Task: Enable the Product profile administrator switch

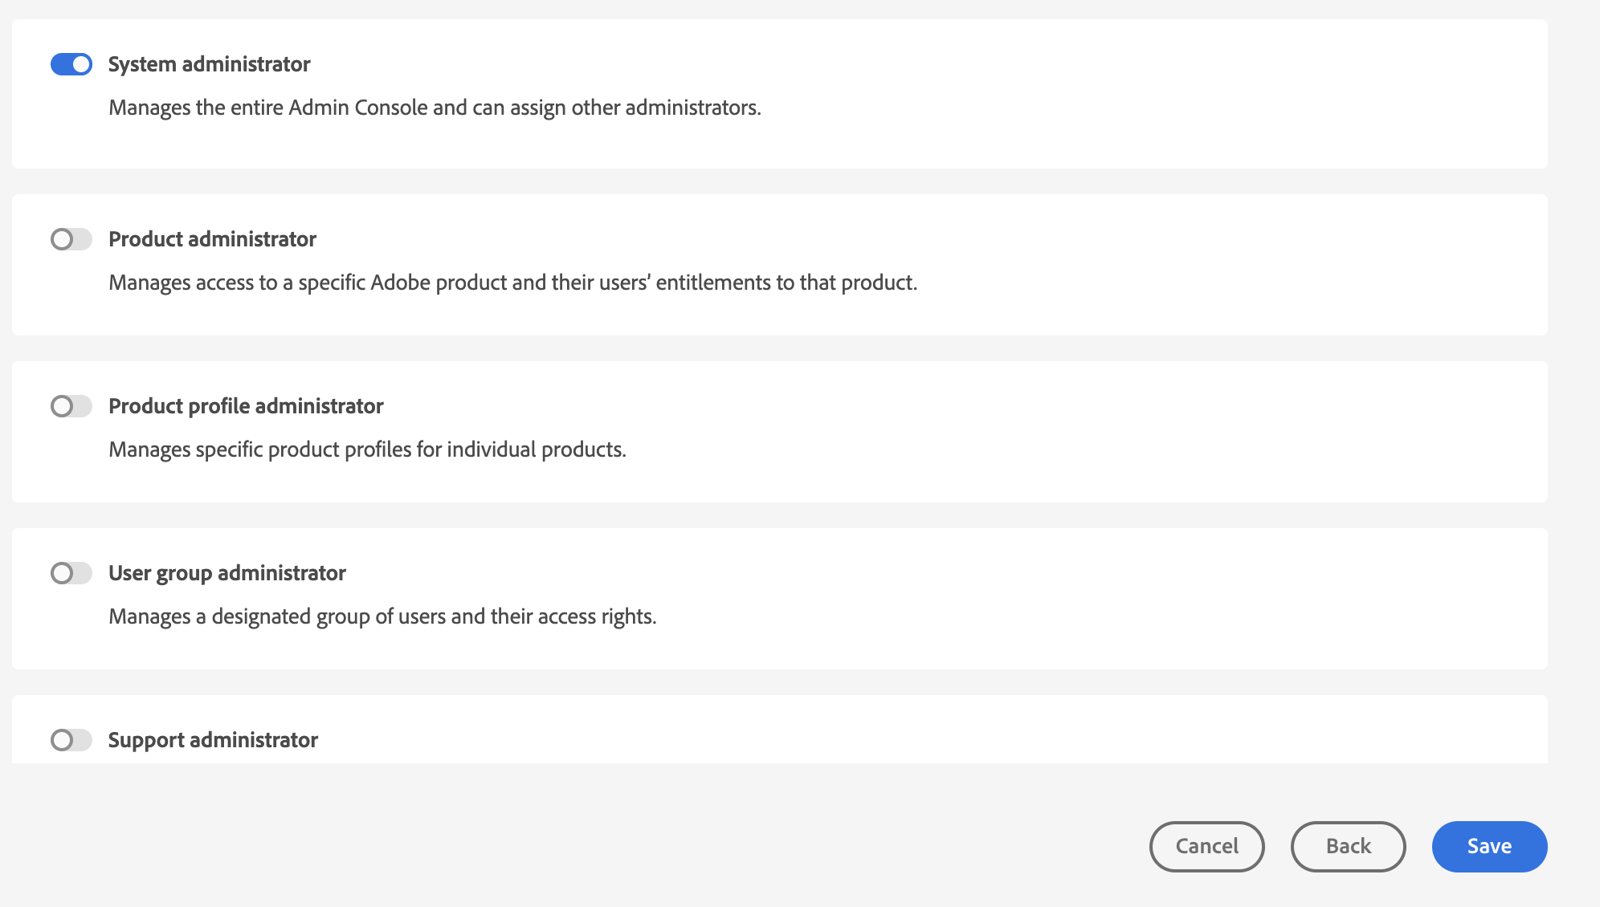Action: click(x=71, y=406)
